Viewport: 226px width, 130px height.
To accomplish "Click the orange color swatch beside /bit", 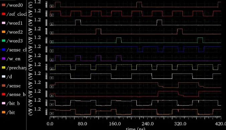I will 4,112.
